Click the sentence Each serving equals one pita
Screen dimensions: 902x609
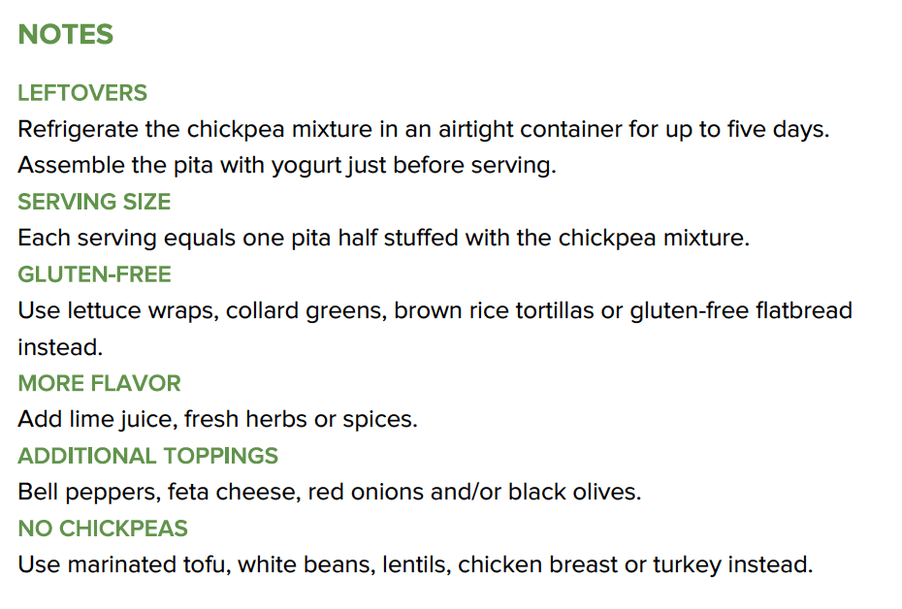[x=384, y=239]
